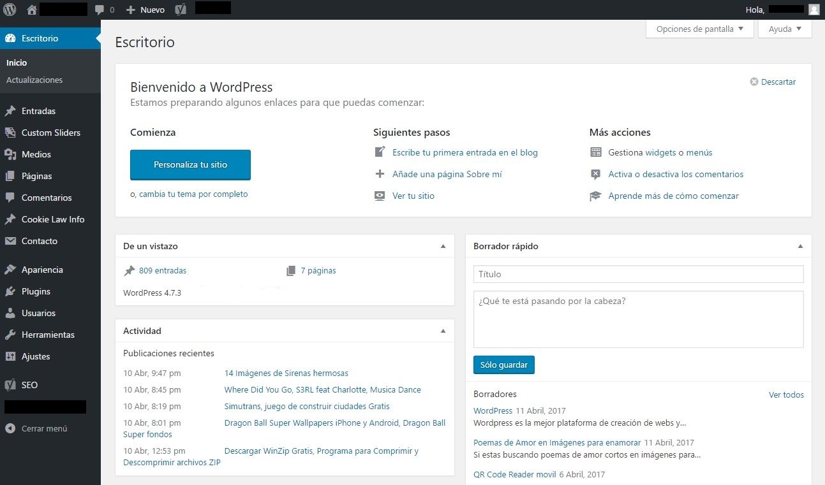Click the Entradas pushpin icon
This screenshot has height=485, width=825.
pos(10,111)
